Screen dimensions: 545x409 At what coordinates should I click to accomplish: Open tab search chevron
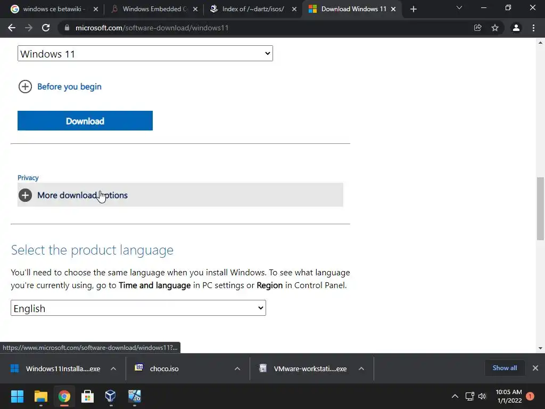coord(459,7)
